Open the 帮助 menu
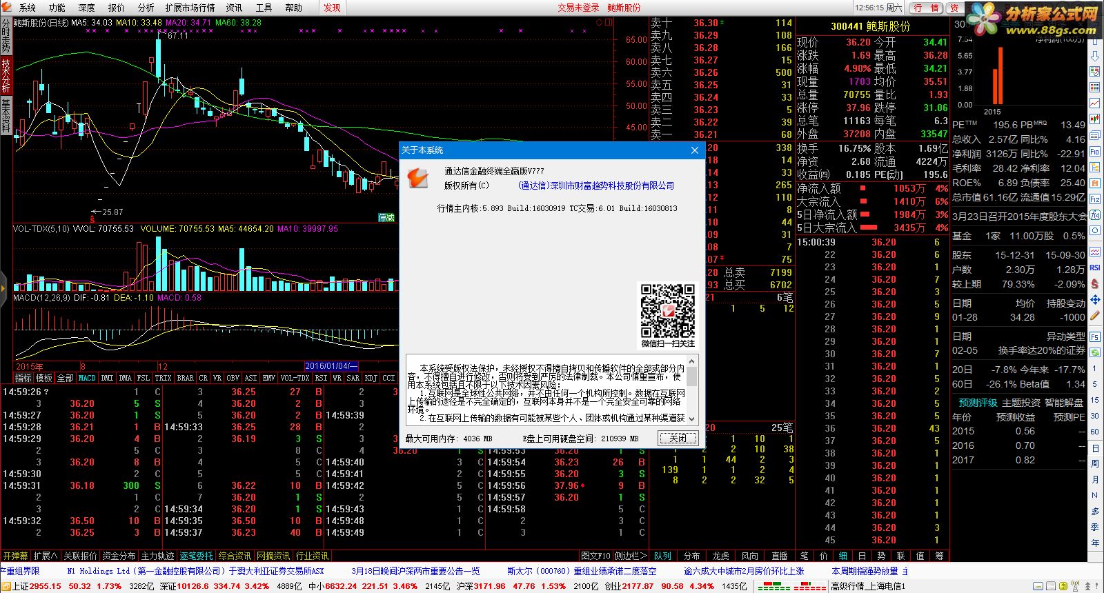The image size is (1104, 593). (x=294, y=8)
